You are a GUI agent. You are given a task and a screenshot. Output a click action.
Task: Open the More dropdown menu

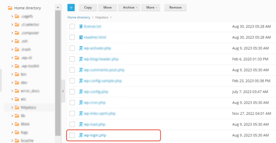(x=151, y=8)
